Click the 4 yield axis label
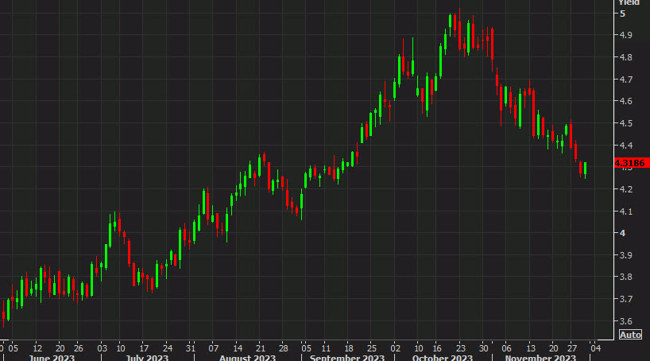The height and width of the screenshot is (361, 650). click(x=623, y=233)
